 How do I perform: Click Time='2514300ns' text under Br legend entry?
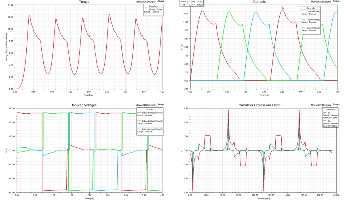[330, 118]
